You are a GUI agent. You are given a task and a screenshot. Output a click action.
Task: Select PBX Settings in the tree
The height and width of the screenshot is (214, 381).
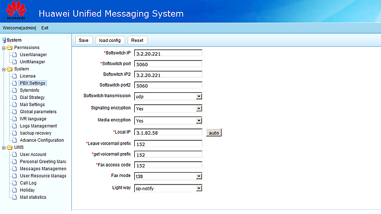click(32, 83)
